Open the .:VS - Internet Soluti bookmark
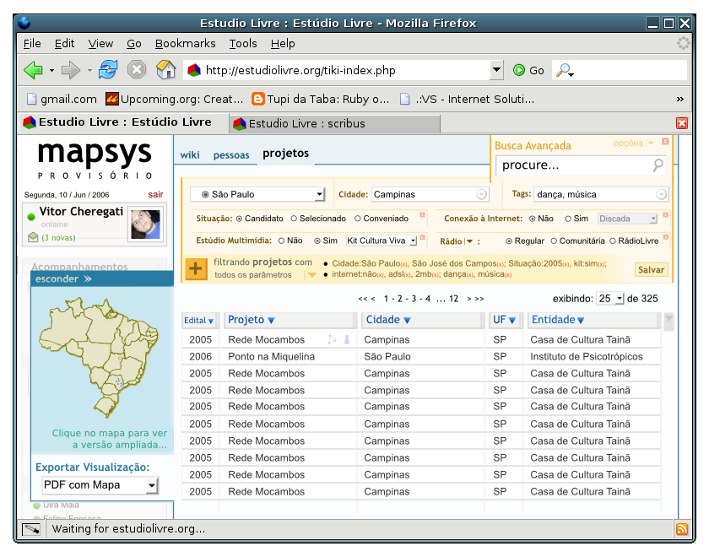709x557 pixels. (467, 99)
